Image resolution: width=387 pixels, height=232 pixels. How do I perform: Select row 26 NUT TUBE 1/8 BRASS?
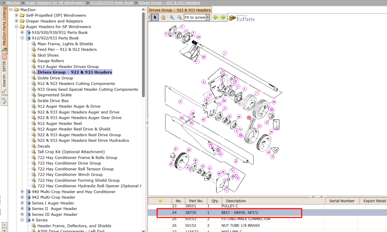tap(267, 225)
